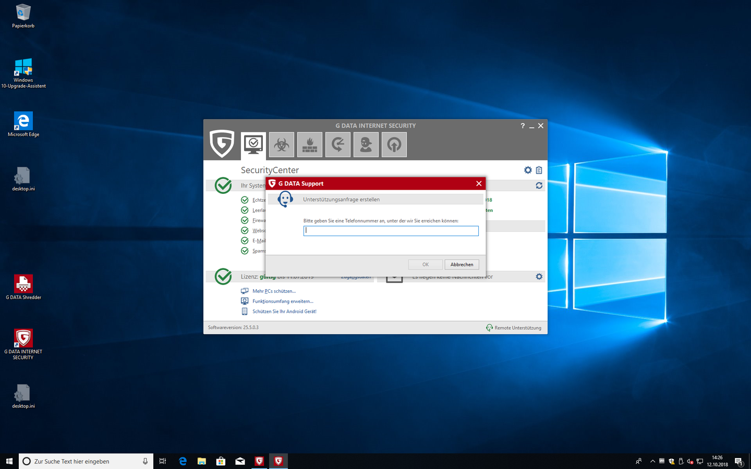Open the protocols clipboard icon

[539, 170]
